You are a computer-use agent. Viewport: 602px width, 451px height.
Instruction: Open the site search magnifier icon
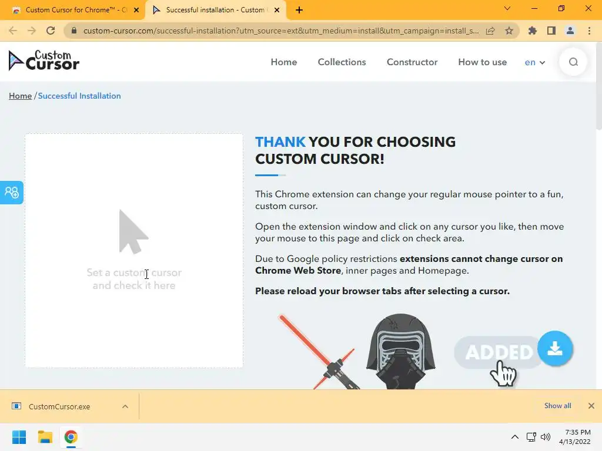(x=573, y=62)
